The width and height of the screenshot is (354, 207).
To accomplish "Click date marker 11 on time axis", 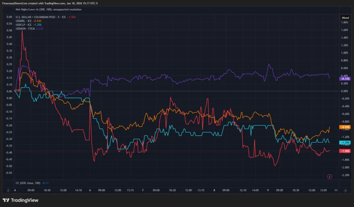I will (x=336, y=190).
